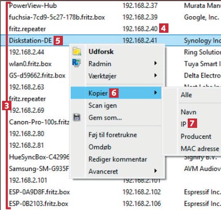221x210 pixels.
Task: Click the floppy disk icon beside Gem som
Action: coord(77,117)
